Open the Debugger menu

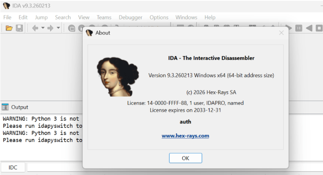click(130, 17)
